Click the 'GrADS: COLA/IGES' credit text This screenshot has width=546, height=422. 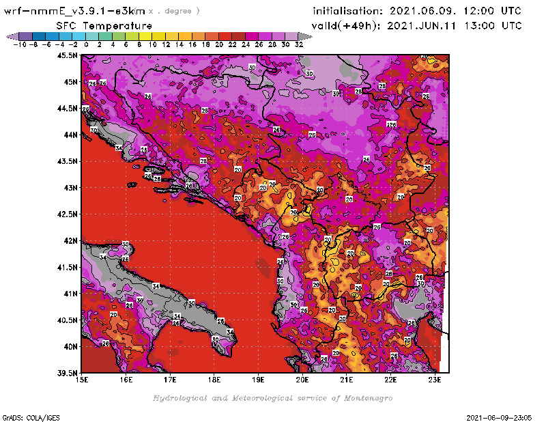point(31,418)
